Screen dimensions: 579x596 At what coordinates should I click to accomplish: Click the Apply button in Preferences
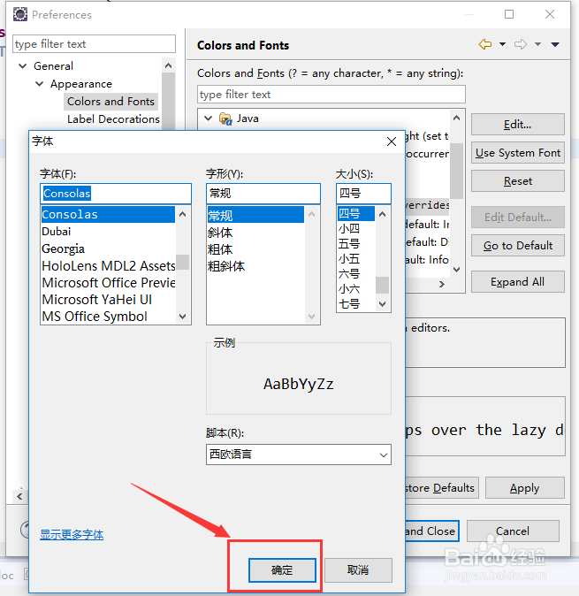[525, 487]
